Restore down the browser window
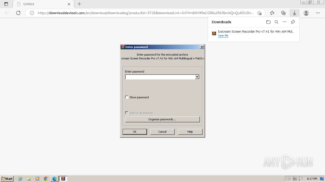Image resolution: width=325 pixels, height=182 pixels. [x=310, y=2]
